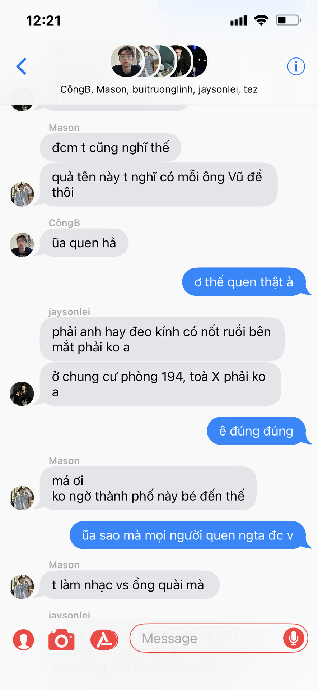Screen dimensions: 318x690
Task: Tap jaysonlei's avatar beside chung cư message
Action: (22, 394)
